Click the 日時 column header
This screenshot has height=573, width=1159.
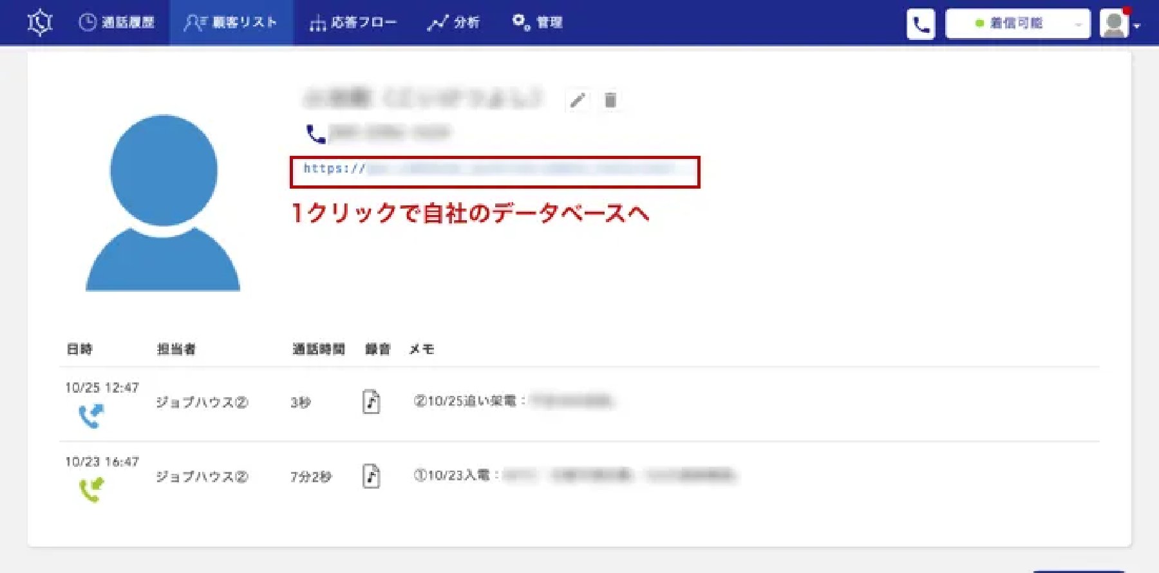coord(80,349)
